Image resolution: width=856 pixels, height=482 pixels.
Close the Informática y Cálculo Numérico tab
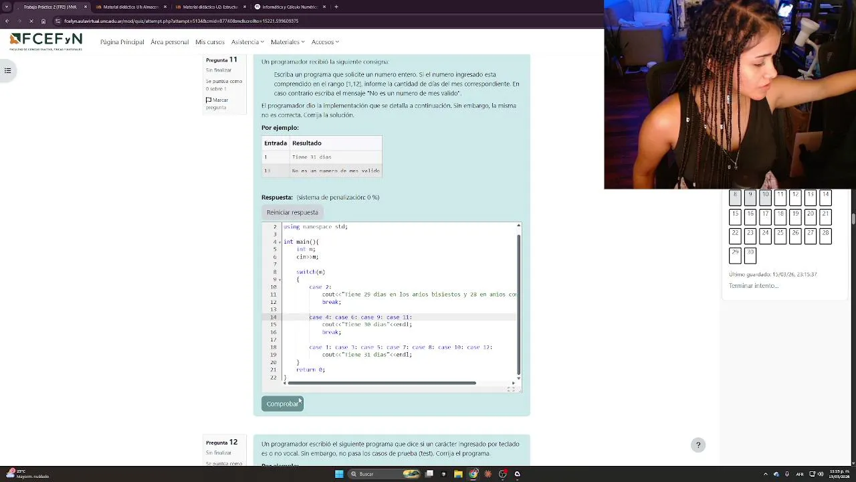click(324, 7)
